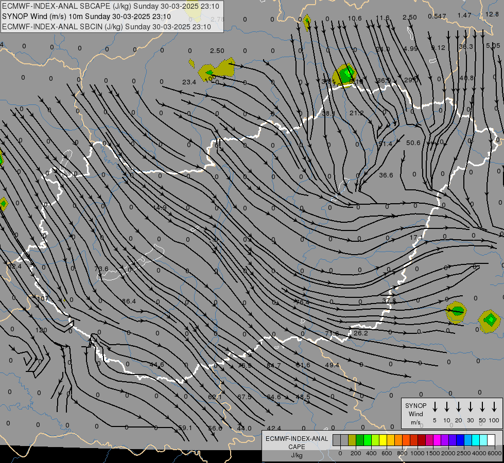Click the map value '0.547'
This screenshot has width=504, height=463.
click(x=437, y=16)
